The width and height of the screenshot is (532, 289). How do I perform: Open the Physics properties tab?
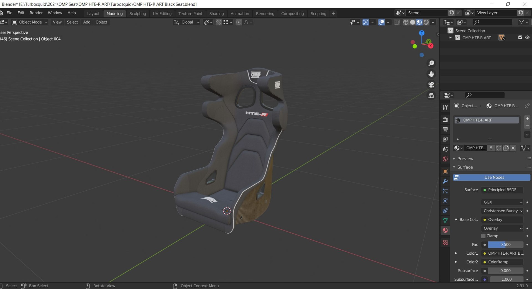[445, 201]
